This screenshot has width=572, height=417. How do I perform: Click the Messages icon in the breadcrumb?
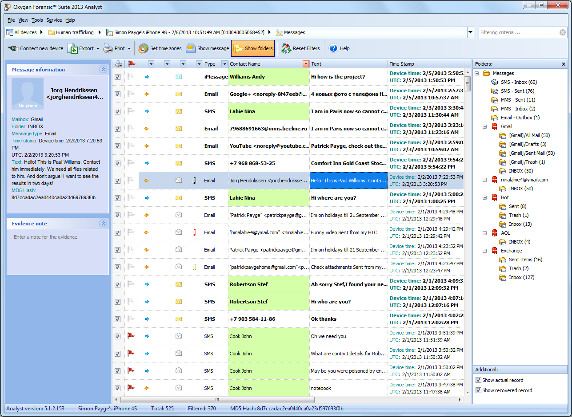point(280,32)
